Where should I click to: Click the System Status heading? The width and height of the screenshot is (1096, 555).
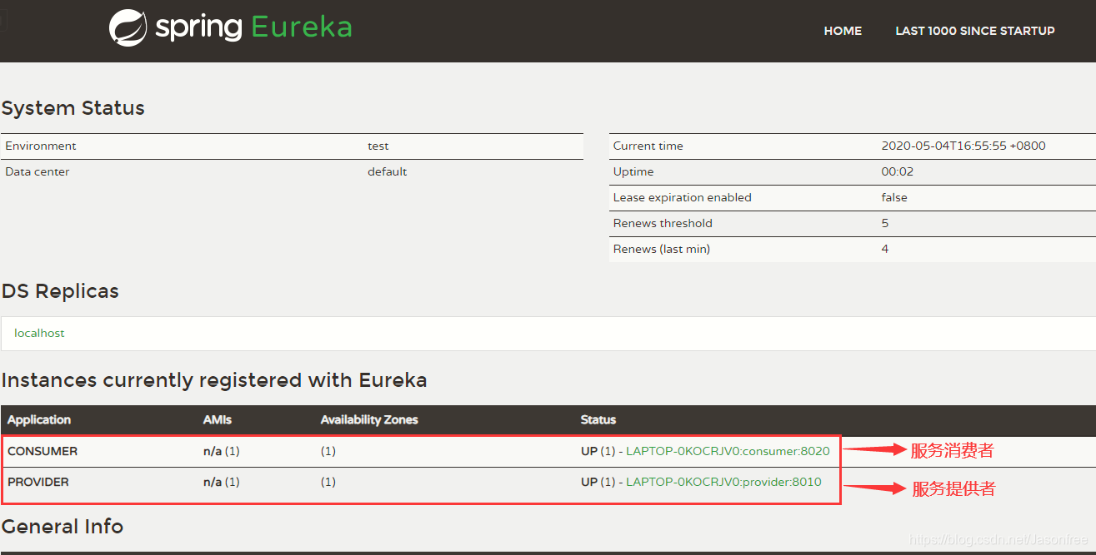pos(73,108)
